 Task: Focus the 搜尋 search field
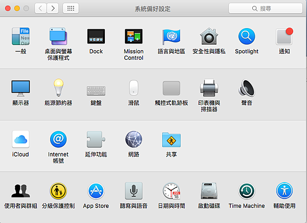(266, 8)
